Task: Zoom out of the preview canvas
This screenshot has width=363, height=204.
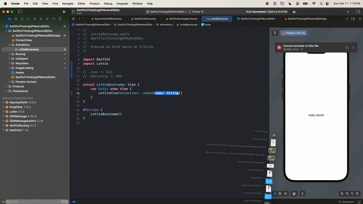Action: click(x=342, y=194)
